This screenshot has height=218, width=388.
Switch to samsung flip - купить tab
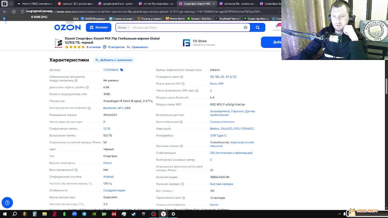pyautogui.click(x=237, y=4)
